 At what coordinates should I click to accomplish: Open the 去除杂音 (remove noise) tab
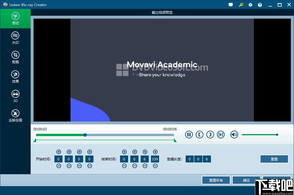15,116
